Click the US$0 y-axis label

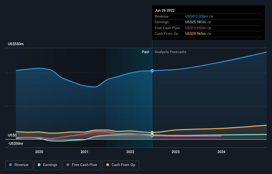(x=12, y=135)
